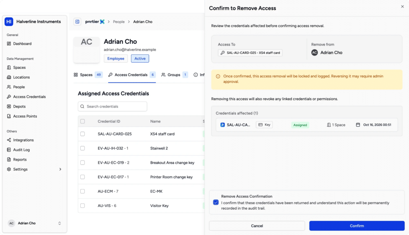The width and height of the screenshot is (409, 235).
Task: Select the EV-AU-IH-032 - 1 row checkbox
Action: (x=82, y=148)
